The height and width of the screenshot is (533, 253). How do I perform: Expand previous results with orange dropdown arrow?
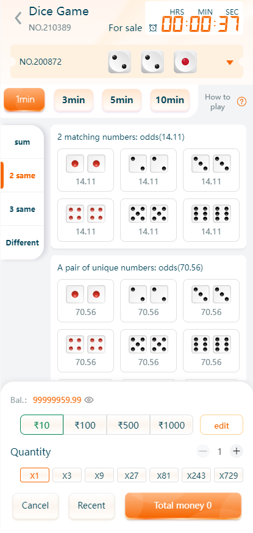230,62
